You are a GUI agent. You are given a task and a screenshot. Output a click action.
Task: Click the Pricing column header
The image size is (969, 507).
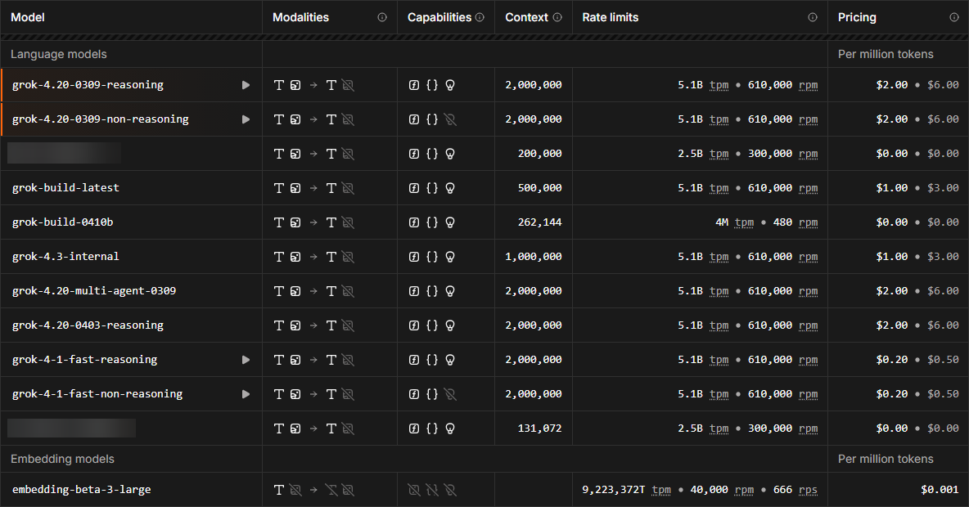coord(857,17)
